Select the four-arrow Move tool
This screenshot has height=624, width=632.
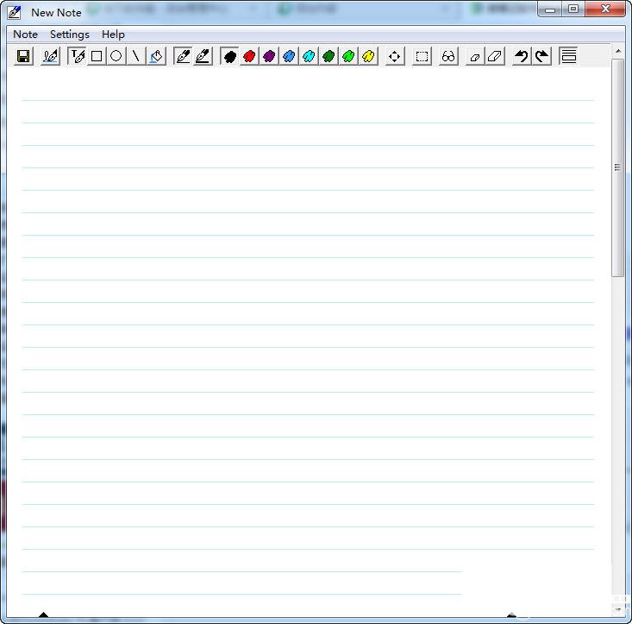tap(395, 56)
